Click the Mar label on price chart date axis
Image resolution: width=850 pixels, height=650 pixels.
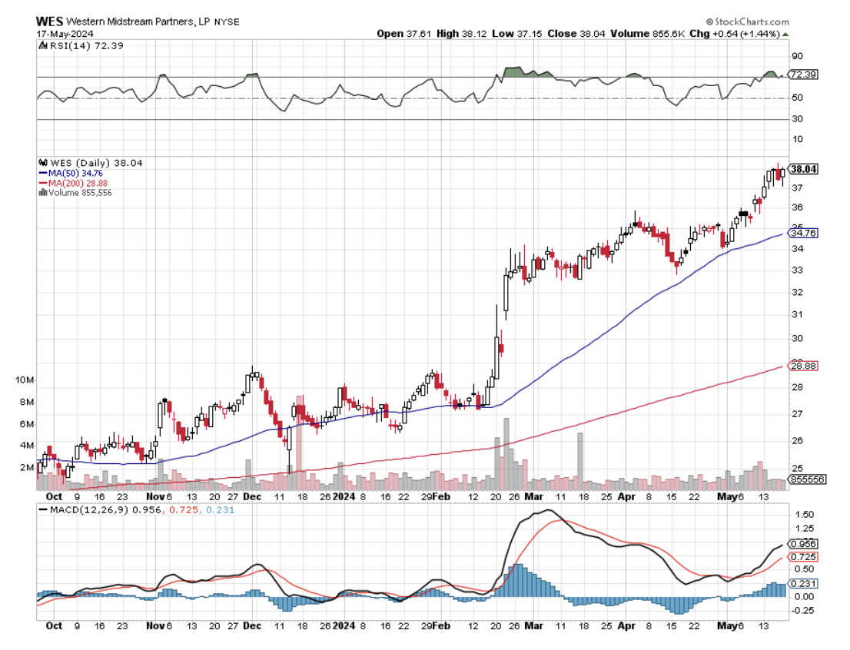(x=534, y=496)
